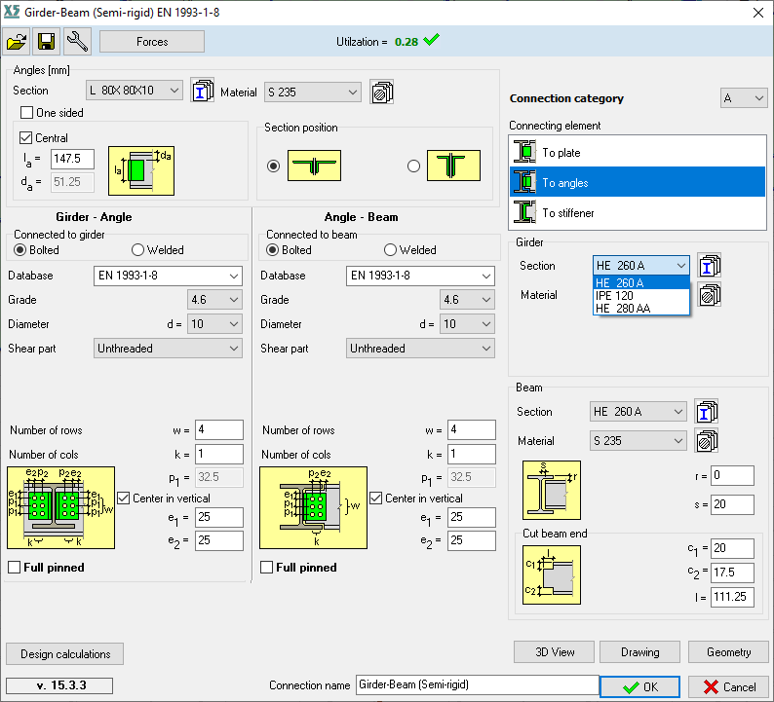Open Girder-Angle Database dropdown
Viewport: 774px width, 702px height.
168,276
